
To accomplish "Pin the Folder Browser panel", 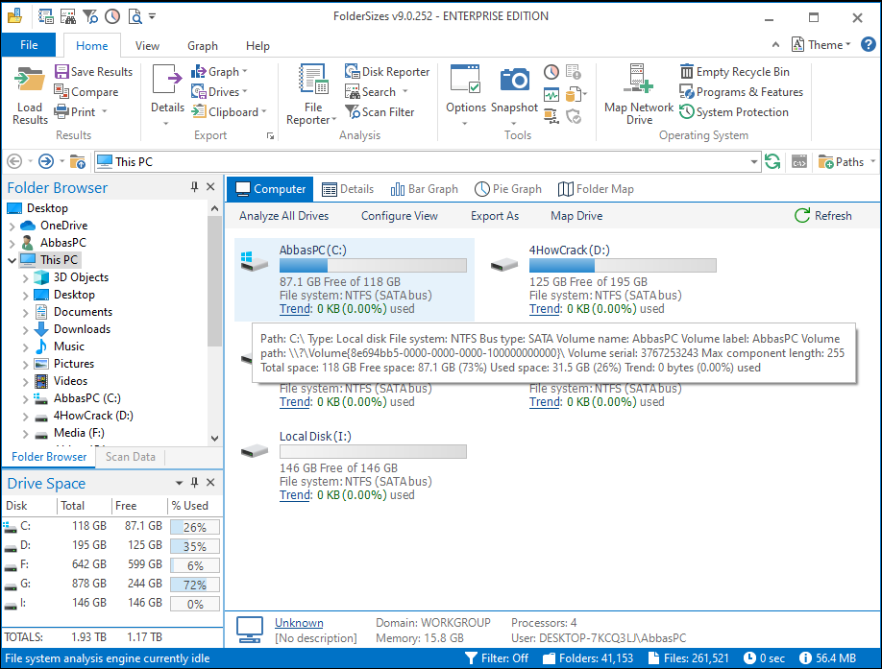I will click(x=195, y=187).
